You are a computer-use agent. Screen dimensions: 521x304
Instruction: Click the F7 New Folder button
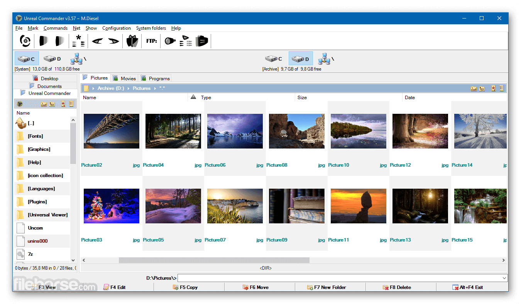[x=326, y=287]
